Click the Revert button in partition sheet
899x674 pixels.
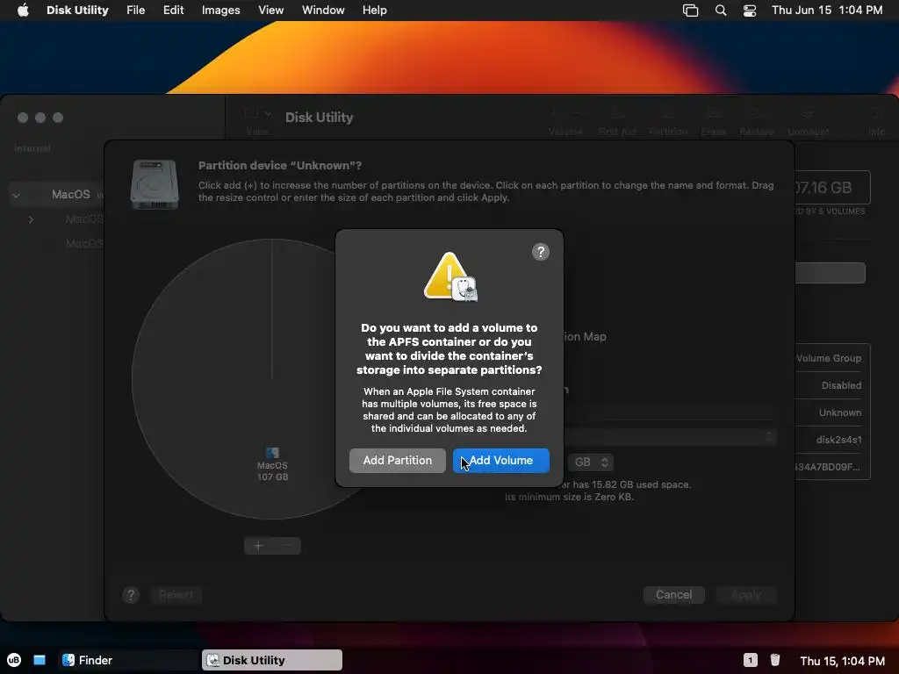tap(176, 594)
